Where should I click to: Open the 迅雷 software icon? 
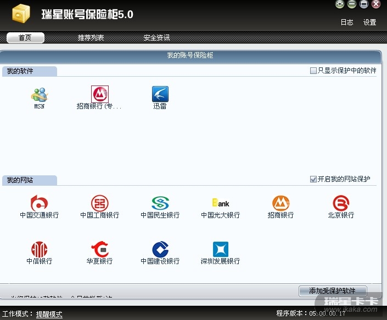pos(160,94)
